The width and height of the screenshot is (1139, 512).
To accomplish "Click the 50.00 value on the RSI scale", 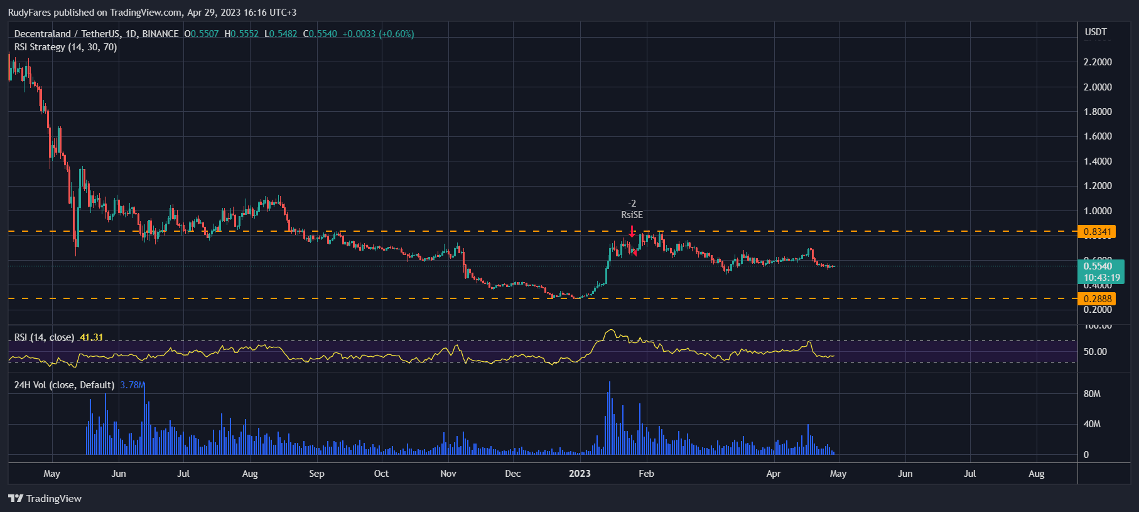I will pyautogui.click(x=1095, y=352).
